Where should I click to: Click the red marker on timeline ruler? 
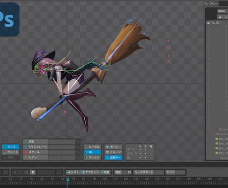(x=100, y=183)
